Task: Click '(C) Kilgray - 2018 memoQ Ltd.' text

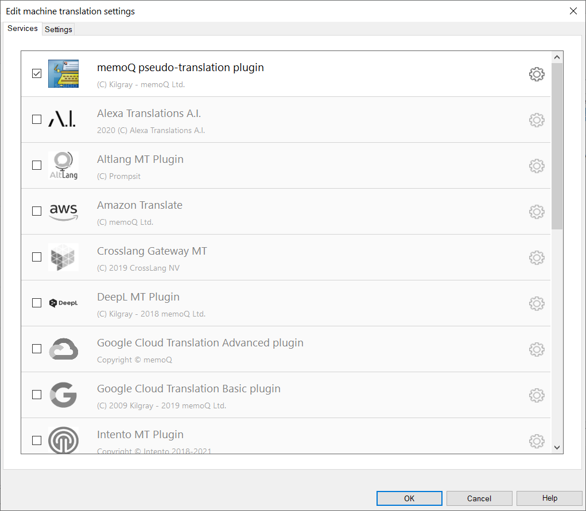Action: [x=152, y=314]
